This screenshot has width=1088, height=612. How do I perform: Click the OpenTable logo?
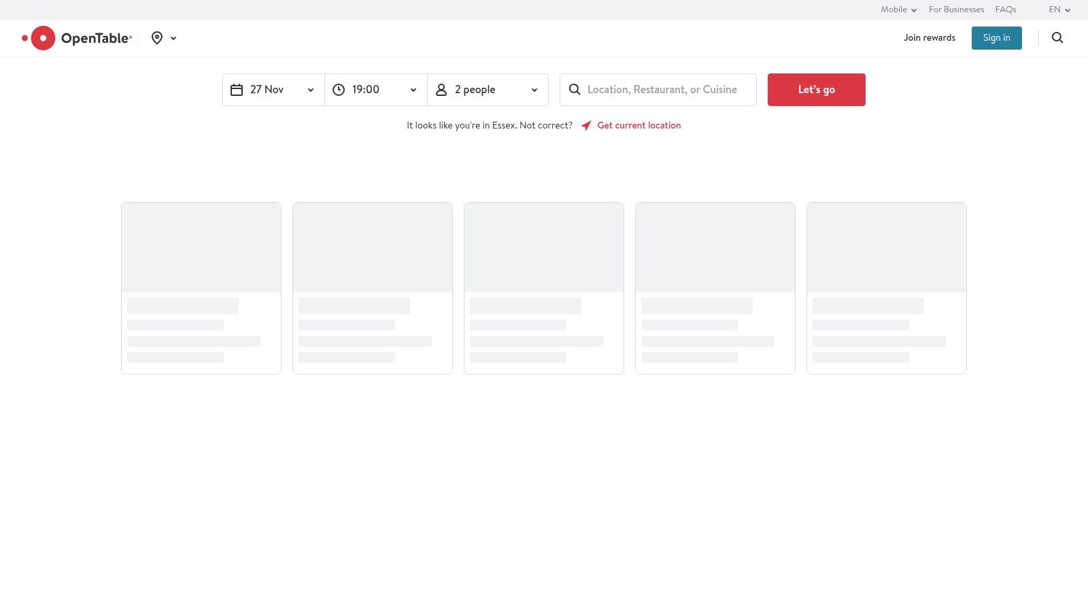point(77,37)
